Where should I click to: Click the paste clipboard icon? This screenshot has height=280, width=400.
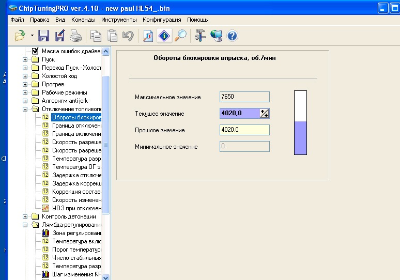tap(112, 36)
